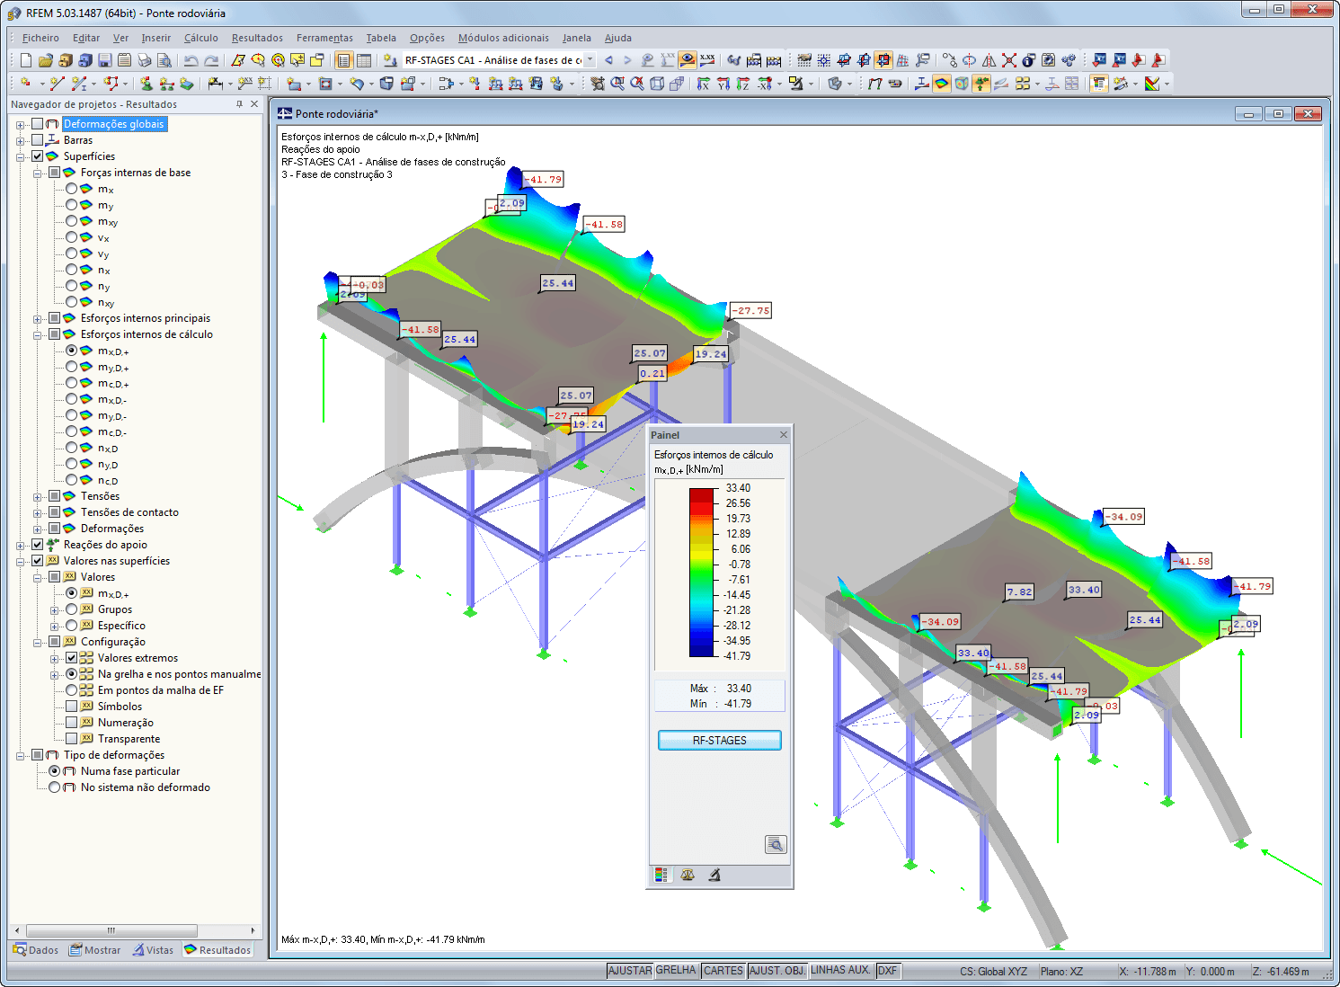Open color scale options in Painel
1340x987 pixels.
click(x=661, y=875)
